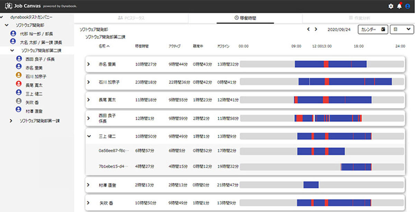
Task: Open the notifications bell
Action: [399, 6]
